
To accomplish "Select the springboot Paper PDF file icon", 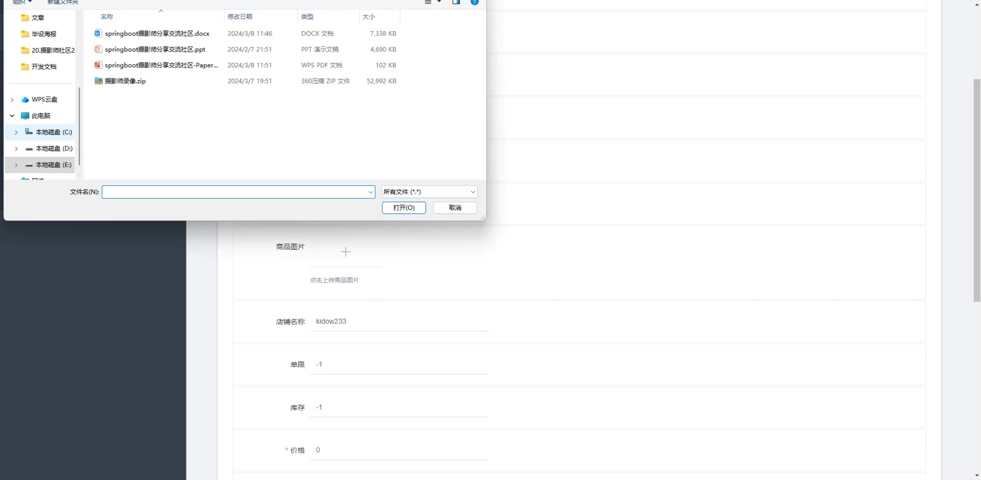I will click(98, 65).
